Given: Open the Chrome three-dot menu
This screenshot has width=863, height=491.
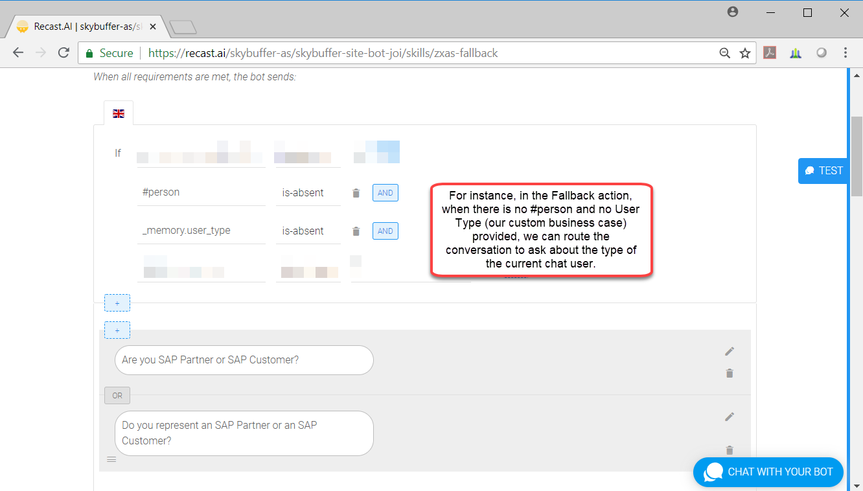Looking at the screenshot, I should (x=845, y=53).
